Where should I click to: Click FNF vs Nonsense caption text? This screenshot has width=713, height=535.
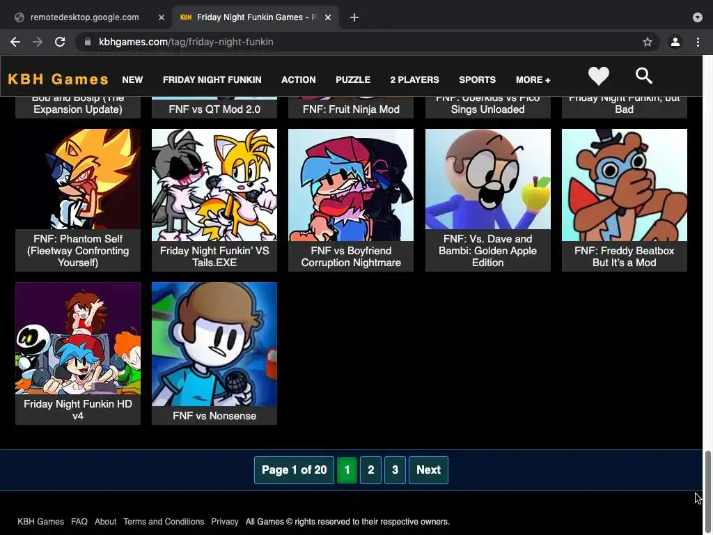click(214, 416)
